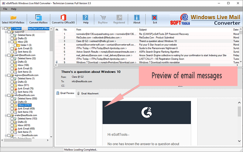This screenshot has width=243, height=152.
Task: Select 'Put your 5 Star Award on your website'
Action: click(x=147, y=45)
